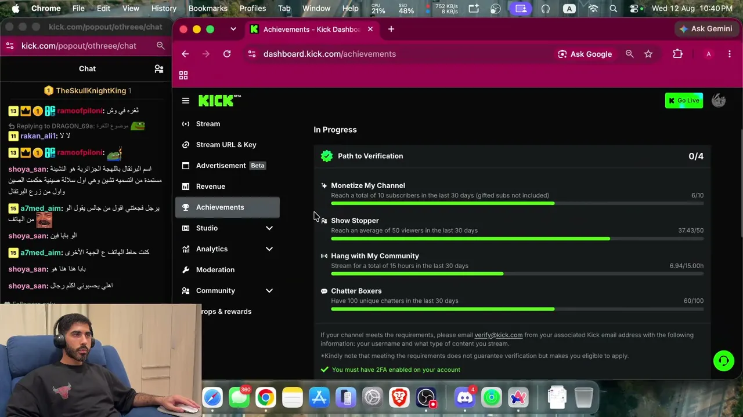Click the green KICK logo
Viewport: 743px width, 417px height.
219,101
